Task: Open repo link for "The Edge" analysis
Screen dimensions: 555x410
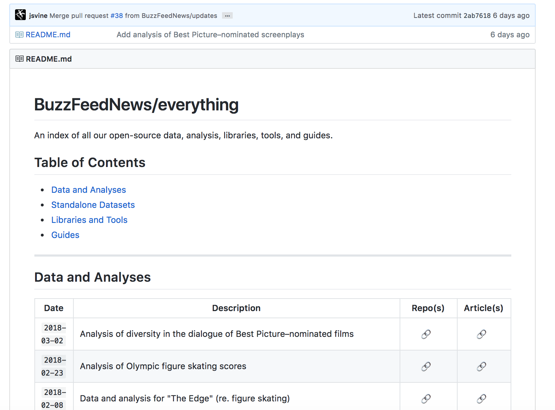Action: (x=426, y=399)
